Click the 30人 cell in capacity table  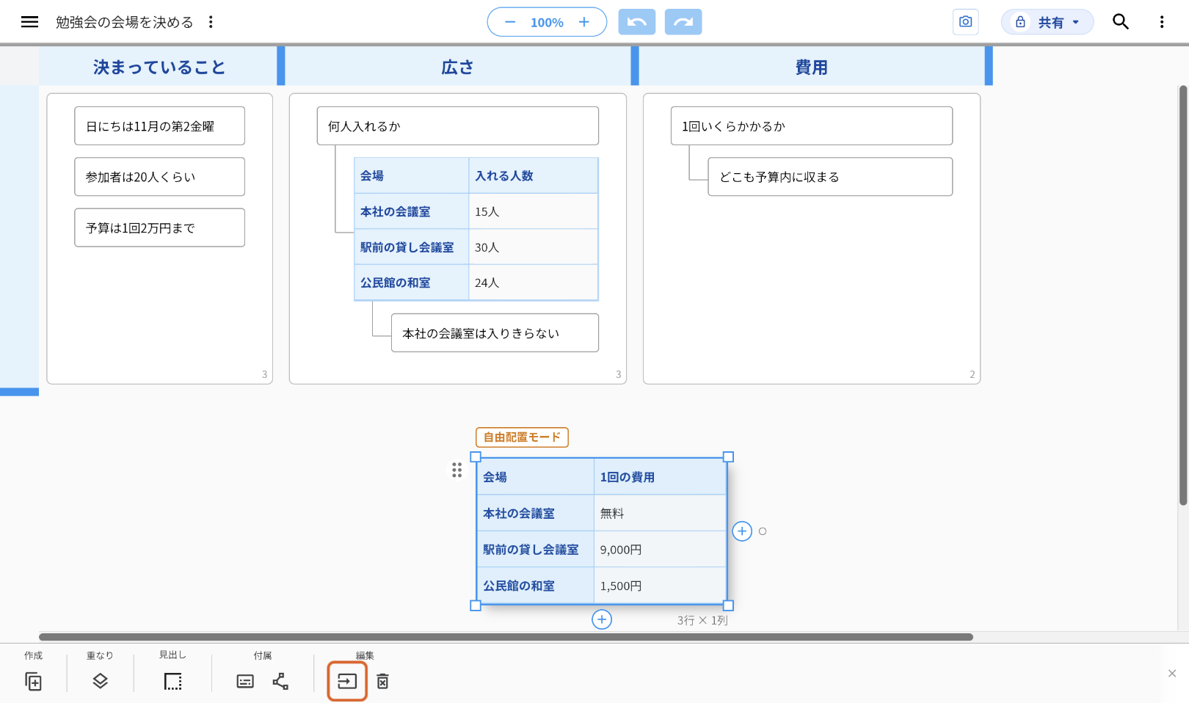pos(533,247)
